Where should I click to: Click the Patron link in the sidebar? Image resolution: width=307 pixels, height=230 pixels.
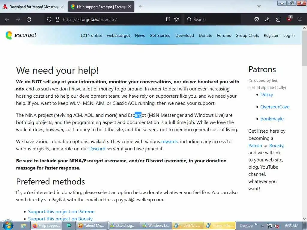[255, 146]
